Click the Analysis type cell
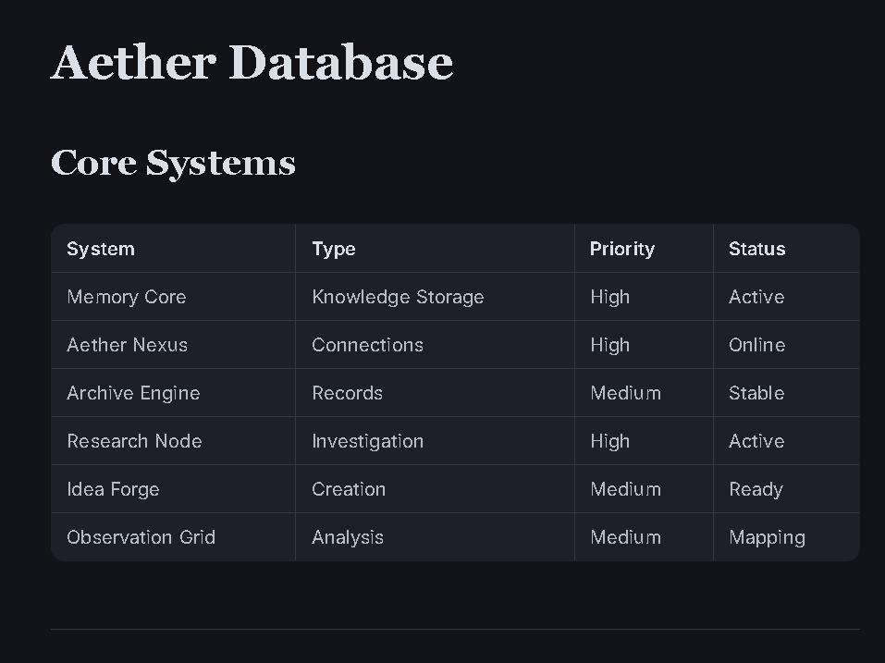The height and width of the screenshot is (663, 885). click(435, 536)
